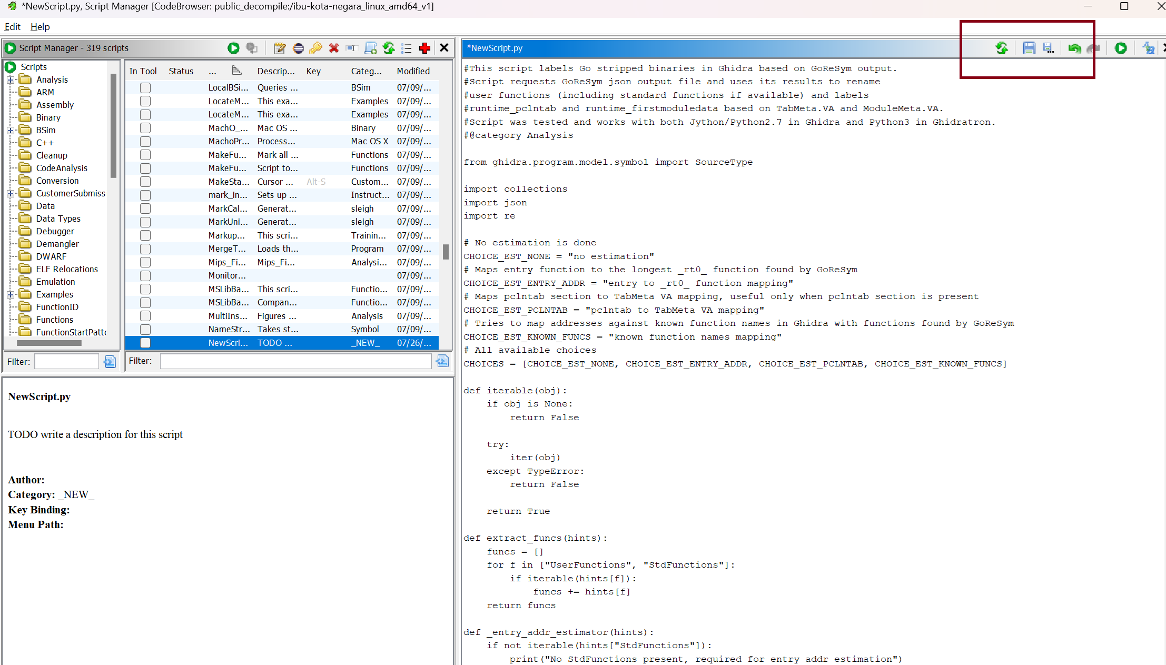Click the category tree filter options icon
The width and height of the screenshot is (1166, 665).
click(x=110, y=362)
